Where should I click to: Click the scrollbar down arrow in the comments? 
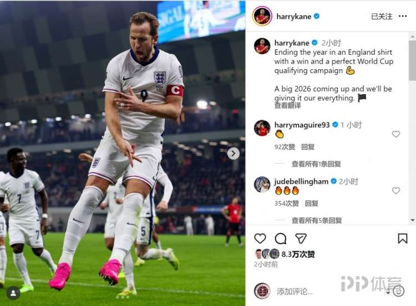(x=413, y=220)
